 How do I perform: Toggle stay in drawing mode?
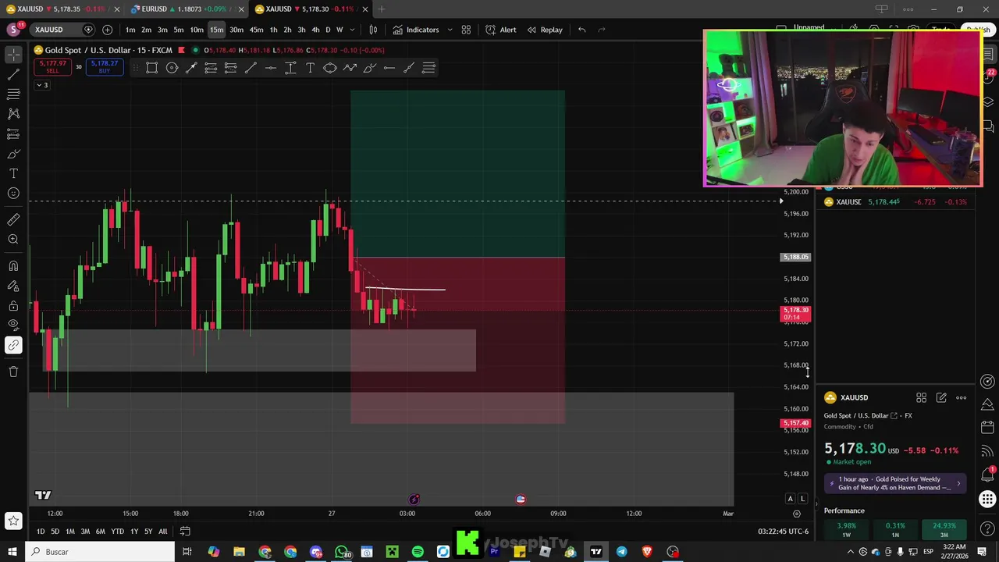coord(13,286)
